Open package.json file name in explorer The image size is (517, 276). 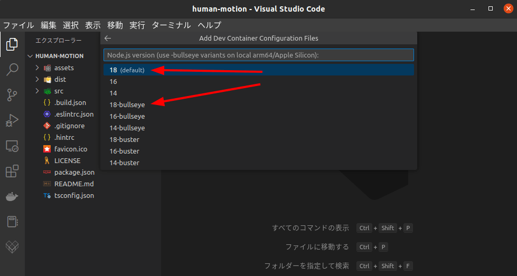(x=74, y=172)
